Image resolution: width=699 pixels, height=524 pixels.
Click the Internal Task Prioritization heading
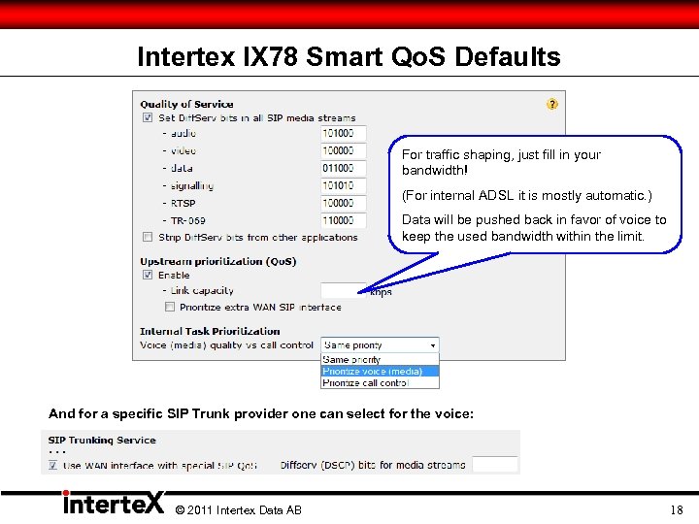210,332
